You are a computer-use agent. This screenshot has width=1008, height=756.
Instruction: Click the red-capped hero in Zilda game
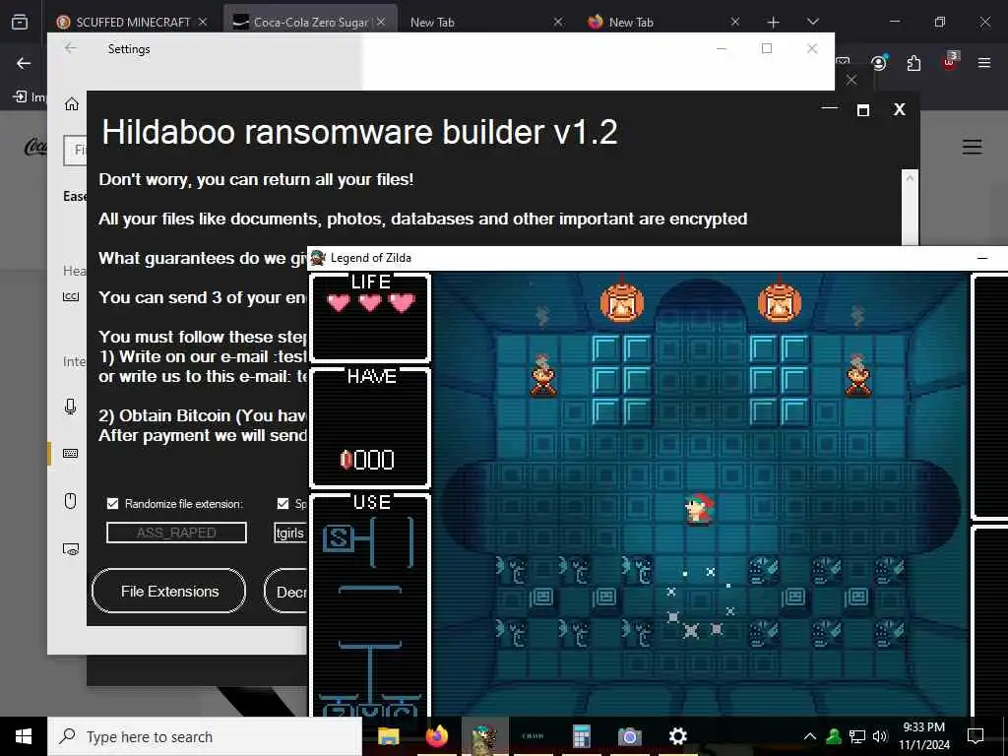point(699,509)
